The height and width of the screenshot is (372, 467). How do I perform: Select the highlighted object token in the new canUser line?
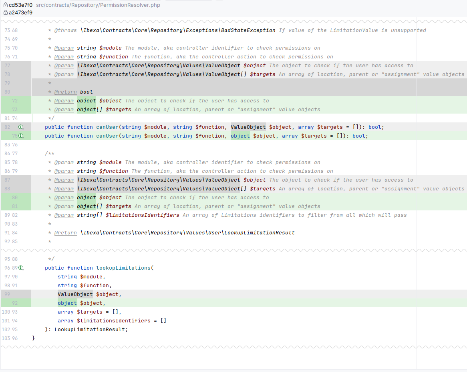point(240,136)
